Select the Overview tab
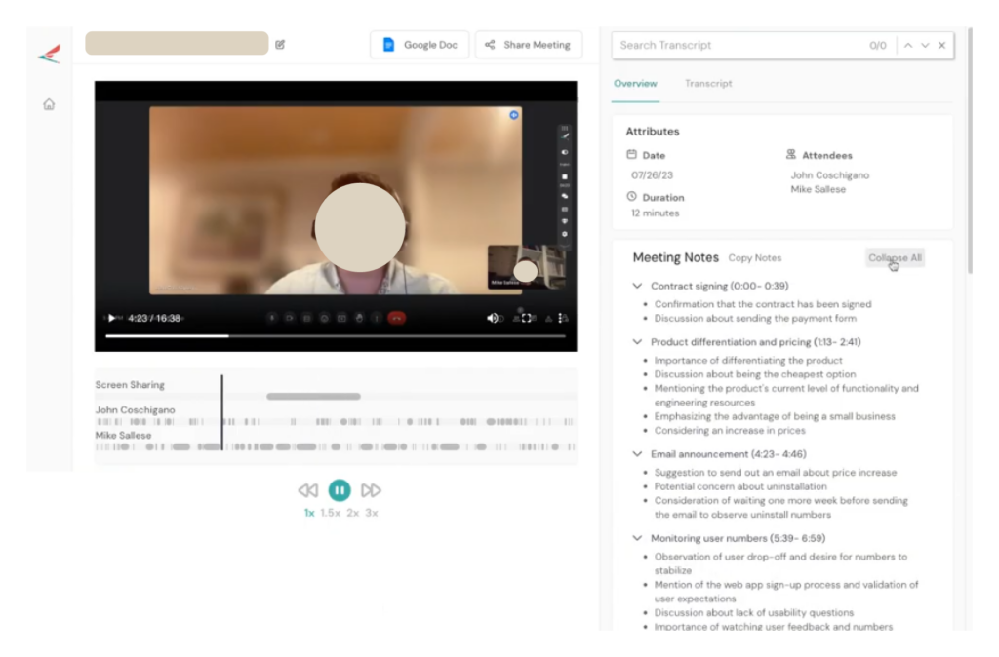Image resolution: width=999 pixels, height=657 pixels. point(635,84)
